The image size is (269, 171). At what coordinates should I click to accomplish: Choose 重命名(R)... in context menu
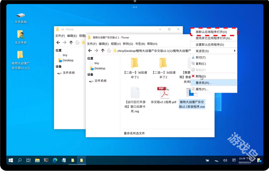point(214,83)
